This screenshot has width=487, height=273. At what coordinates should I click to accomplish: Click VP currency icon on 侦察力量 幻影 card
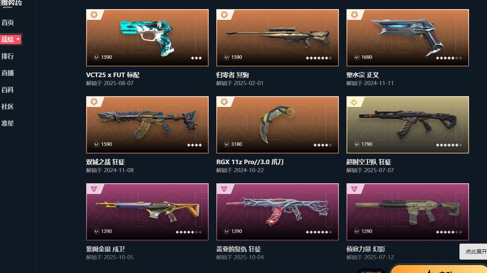pos(357,231)
